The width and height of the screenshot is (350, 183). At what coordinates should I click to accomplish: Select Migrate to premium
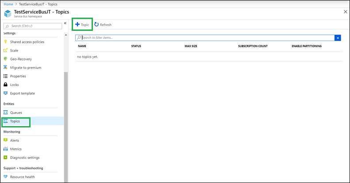26,67
